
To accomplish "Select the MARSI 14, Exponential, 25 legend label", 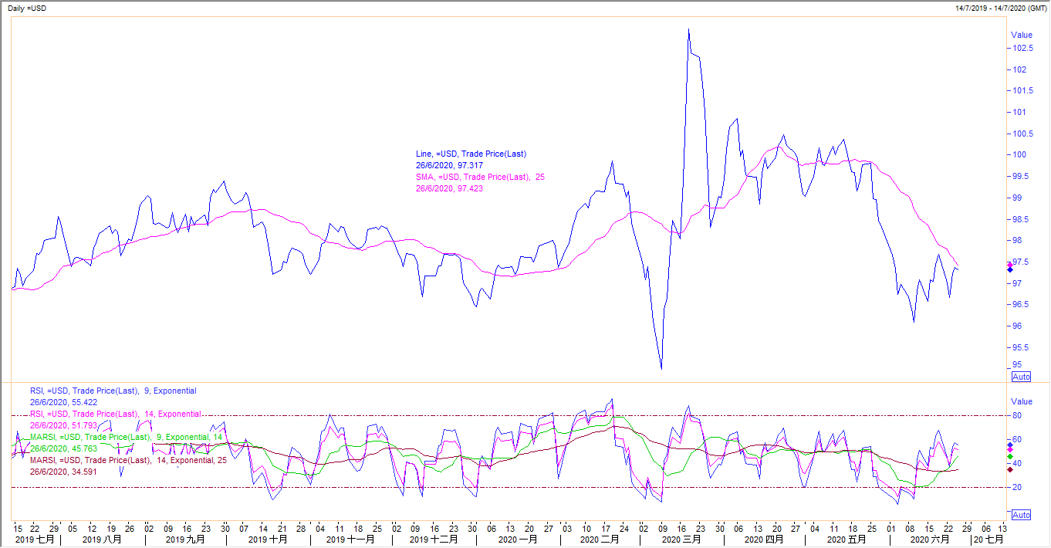I will point(130,461).
